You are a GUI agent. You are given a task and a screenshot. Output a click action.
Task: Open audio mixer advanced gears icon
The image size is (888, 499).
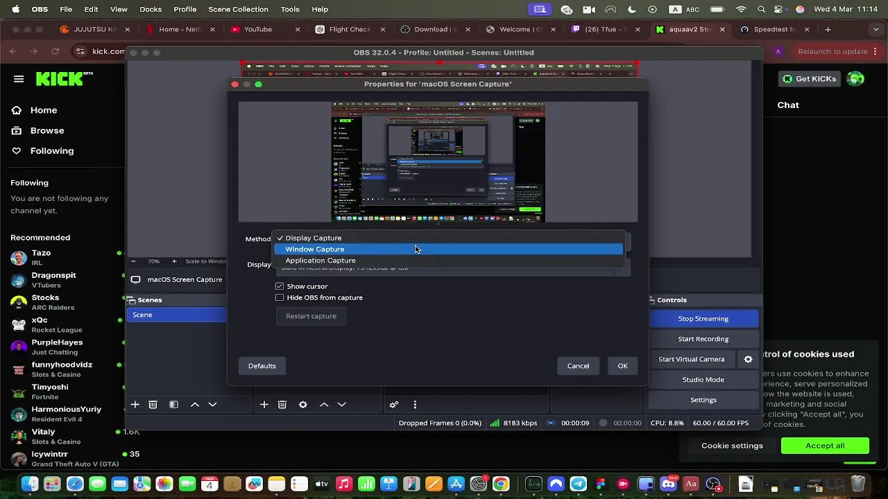click(x=394, y=405)
